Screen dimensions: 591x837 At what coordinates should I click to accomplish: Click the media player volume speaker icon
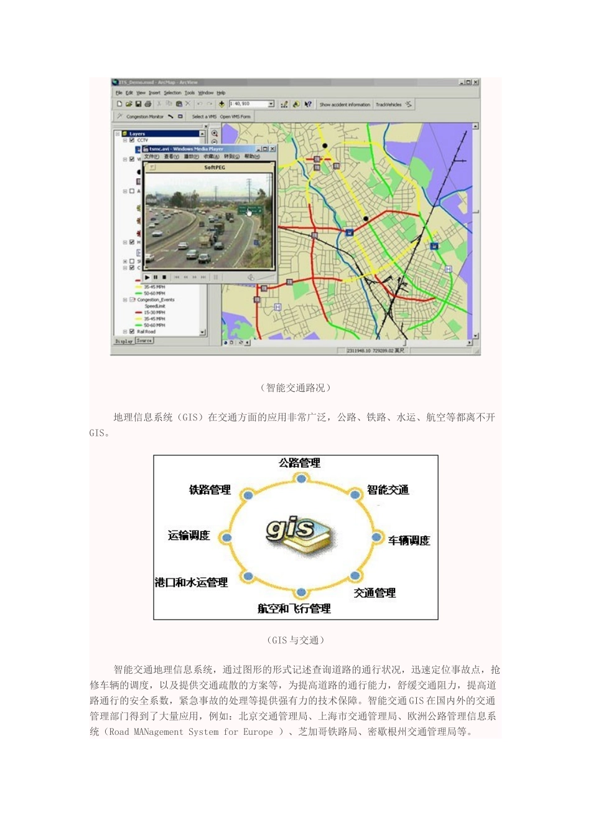(251, 278)
